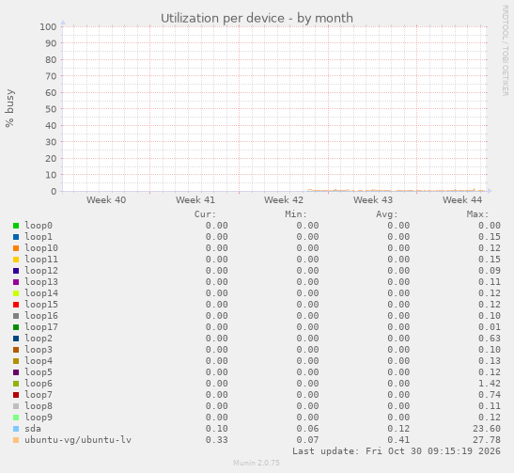514x473 pixels.
Task: Select the loop14 legend label
Action: (x=41, y=293)
